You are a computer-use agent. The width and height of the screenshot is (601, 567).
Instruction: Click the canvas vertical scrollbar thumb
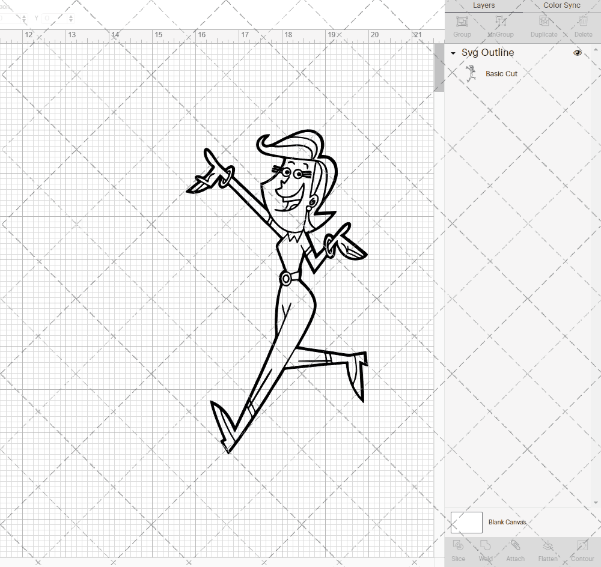click(x=439, y=67)
